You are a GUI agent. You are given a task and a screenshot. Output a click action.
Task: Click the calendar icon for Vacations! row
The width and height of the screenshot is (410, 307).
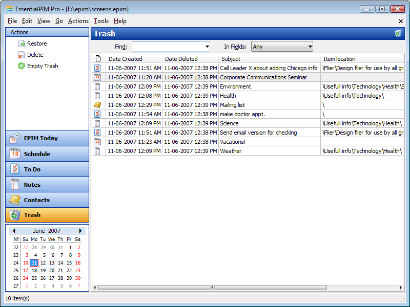[97, 142]
